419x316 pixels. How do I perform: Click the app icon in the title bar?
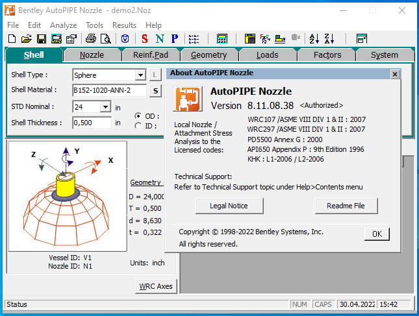tap(10, 10)
